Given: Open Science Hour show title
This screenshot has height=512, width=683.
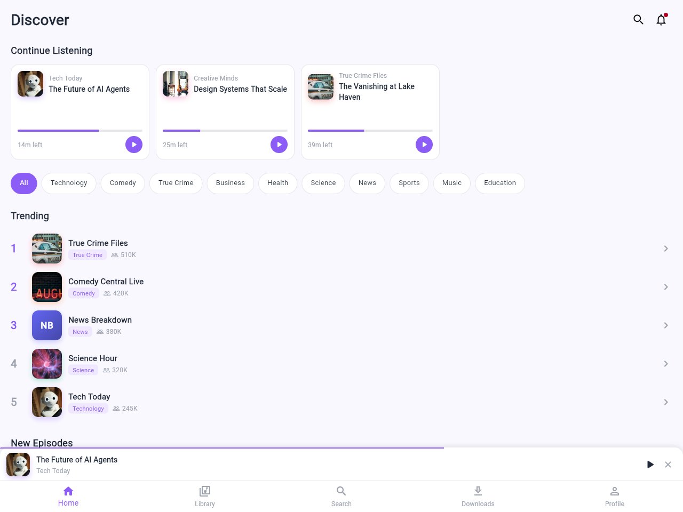Looking at the screenshot, I should (x=93, y=358).
